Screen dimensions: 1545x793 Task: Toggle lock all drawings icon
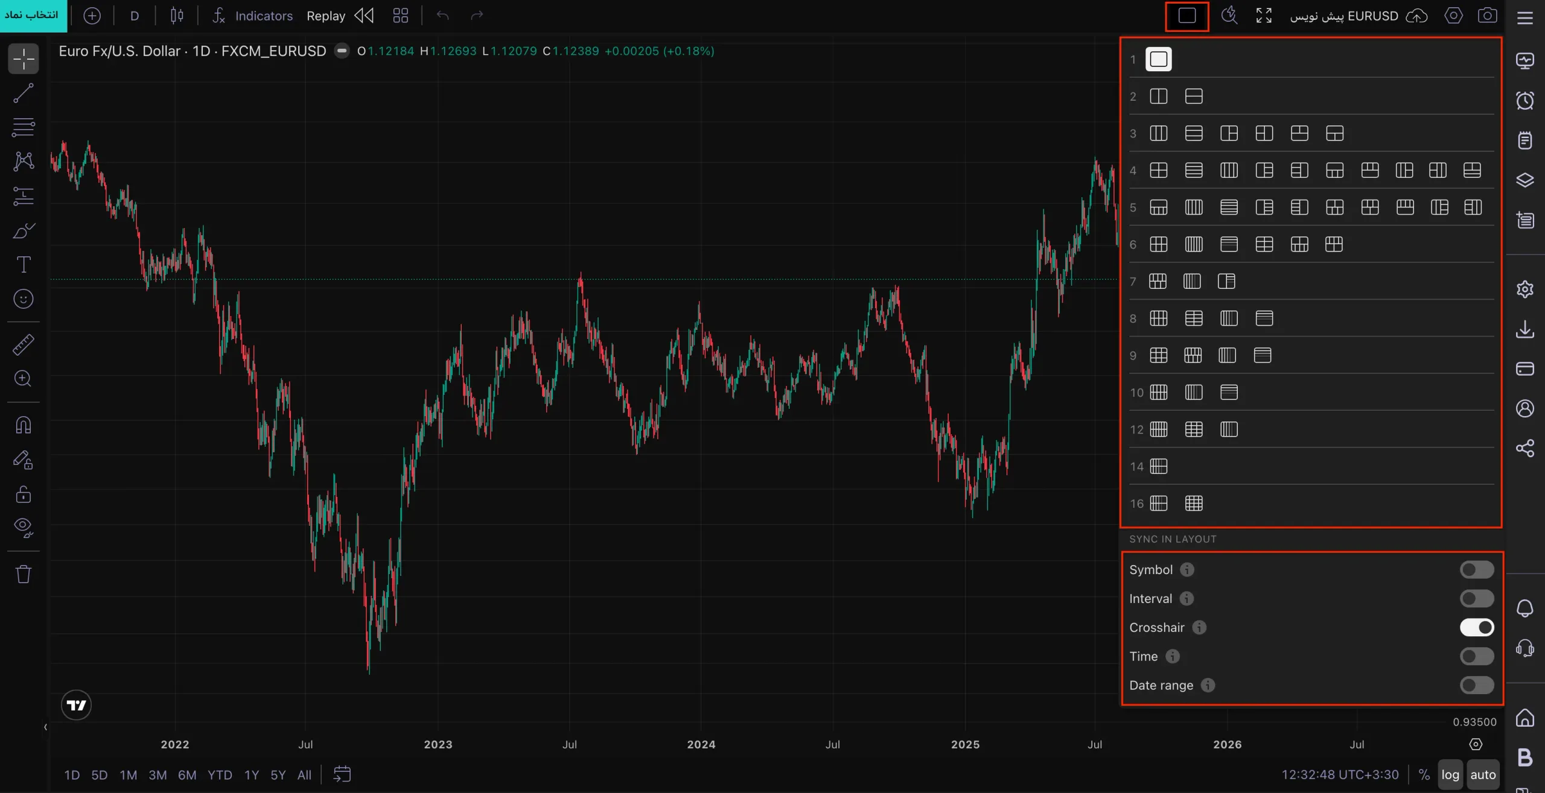(24, 494)
